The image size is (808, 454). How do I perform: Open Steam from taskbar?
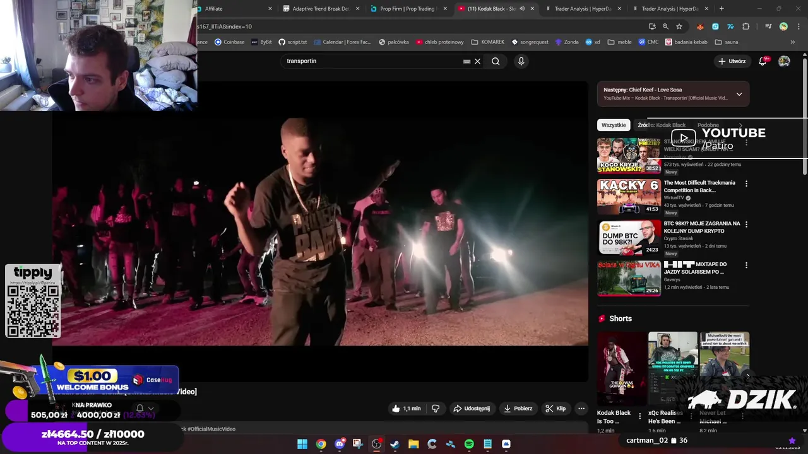(x=395, y=444)
